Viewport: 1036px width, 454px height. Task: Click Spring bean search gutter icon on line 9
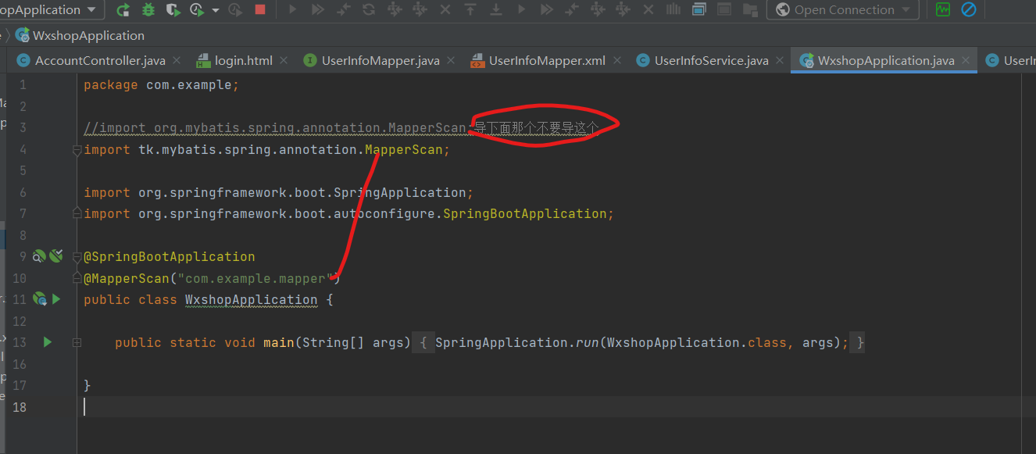pos(39,256)
